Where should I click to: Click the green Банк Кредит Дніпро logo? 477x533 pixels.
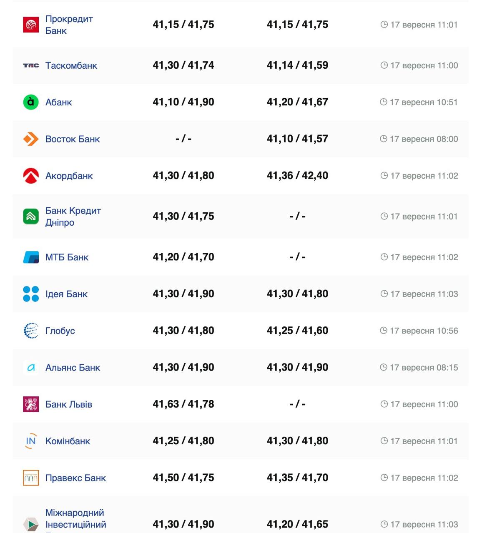tap(31, 217)
